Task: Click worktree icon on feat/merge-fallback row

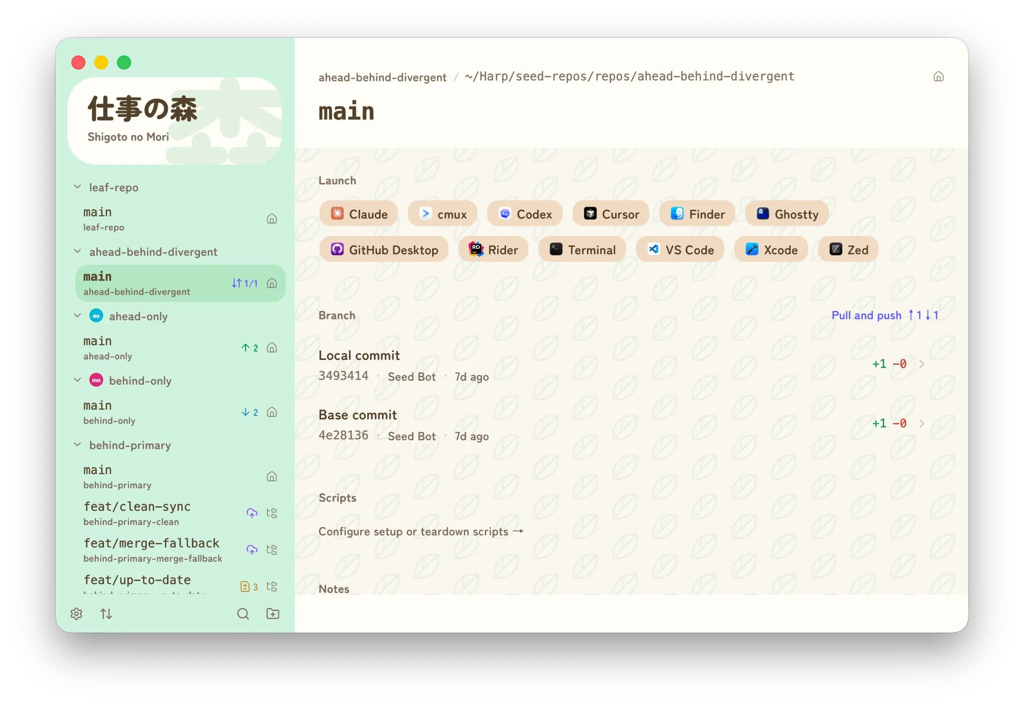Action: pos(272,550)
